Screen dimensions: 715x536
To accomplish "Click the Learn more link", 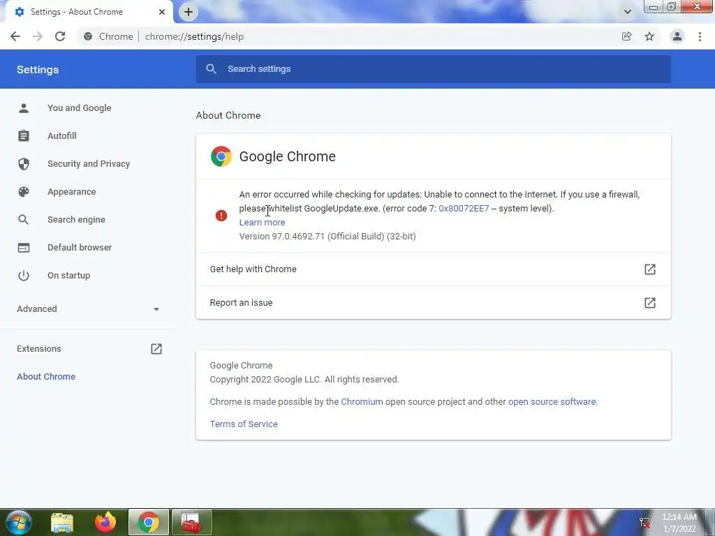I will coord(263,223).
